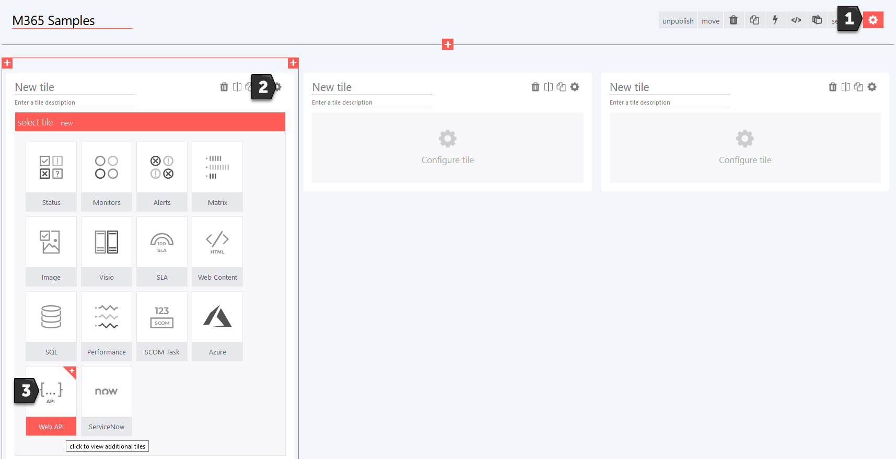Click the move button
Viewport: 896px width, 459px height.
tap(711, 21)
